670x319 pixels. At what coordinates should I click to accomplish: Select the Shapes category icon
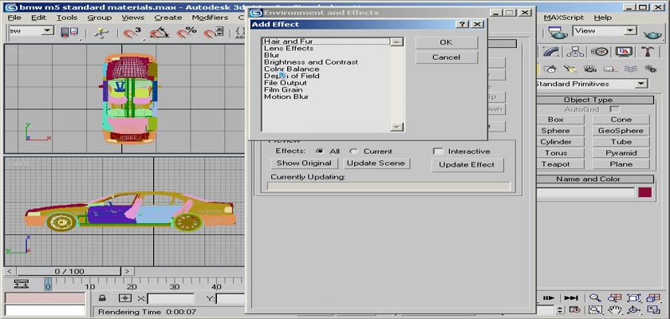[550, 69]
